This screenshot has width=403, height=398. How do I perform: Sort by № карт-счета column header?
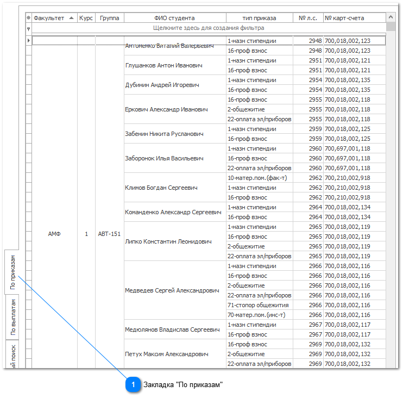[x=355, y=18]
